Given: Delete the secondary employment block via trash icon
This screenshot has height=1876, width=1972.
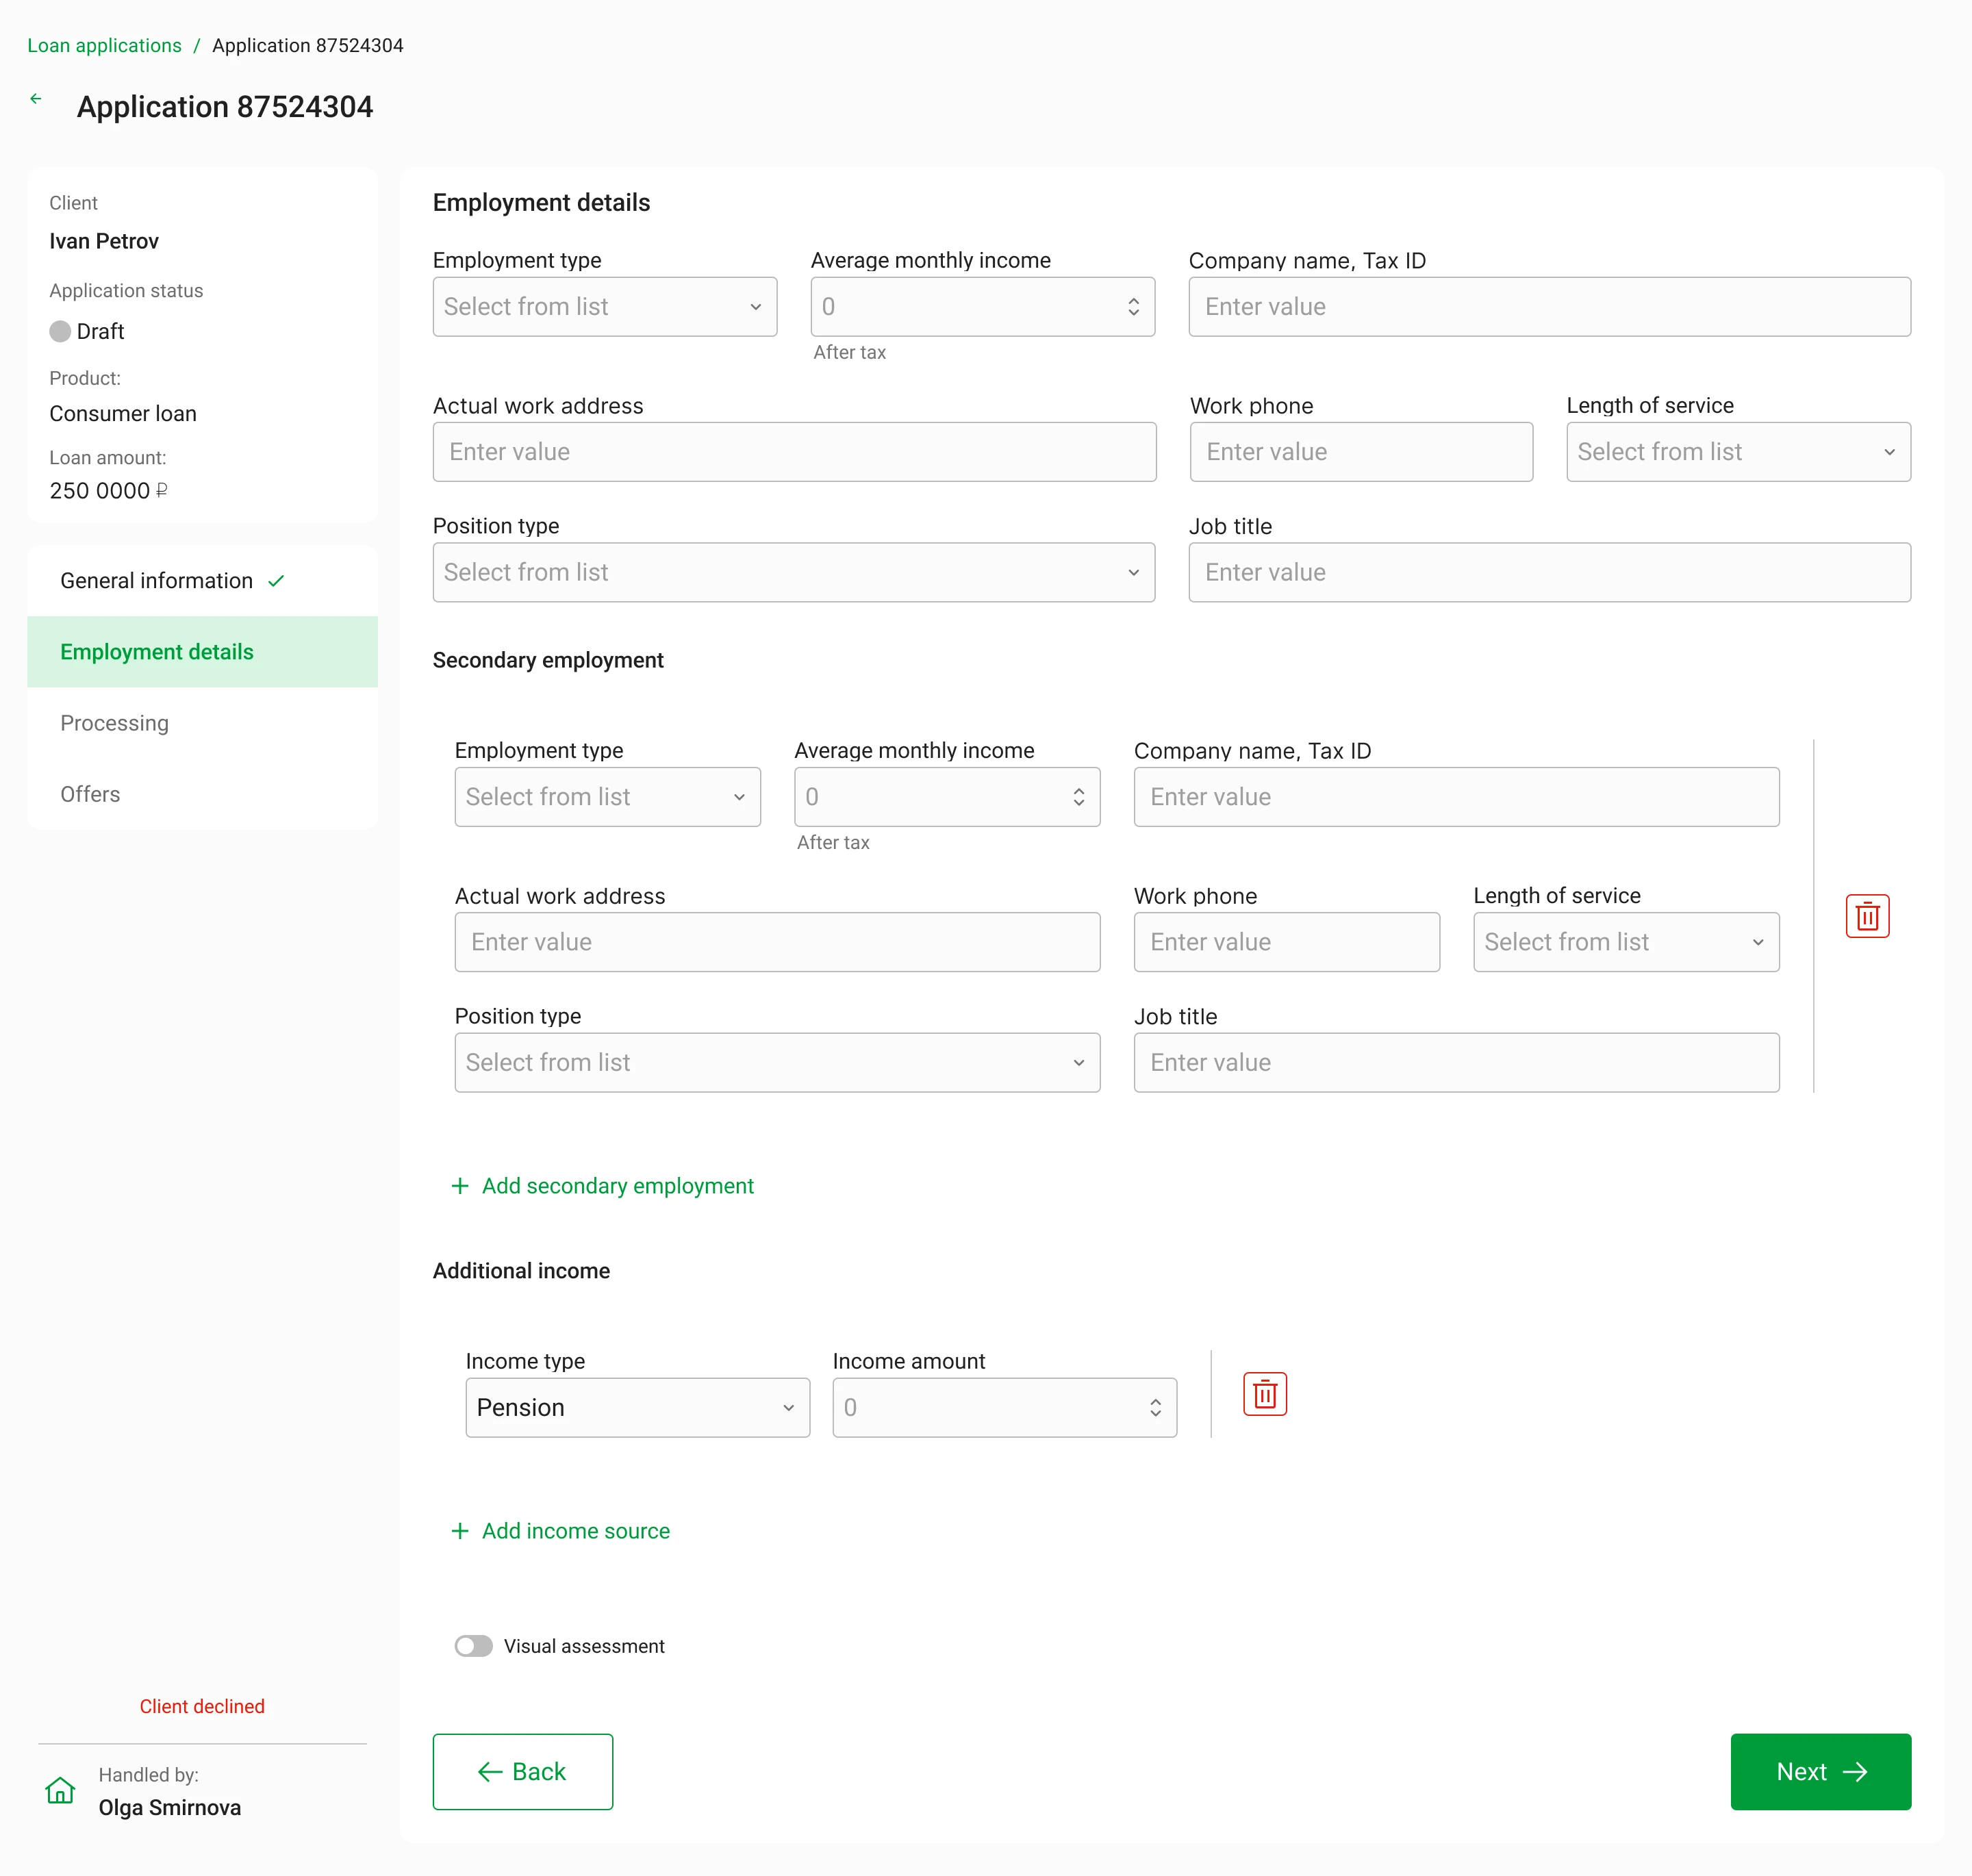Looking at the screenshot, I should tap(1867, 916).
